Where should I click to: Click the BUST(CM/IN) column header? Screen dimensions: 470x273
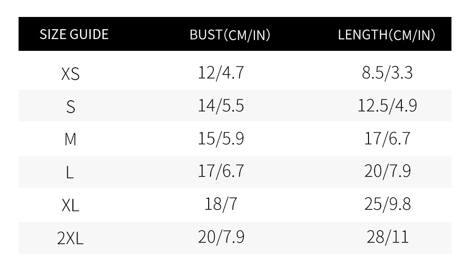click(230, 35)
